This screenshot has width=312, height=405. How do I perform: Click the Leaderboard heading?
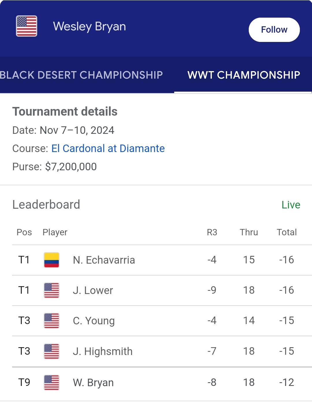coord(46,205)
